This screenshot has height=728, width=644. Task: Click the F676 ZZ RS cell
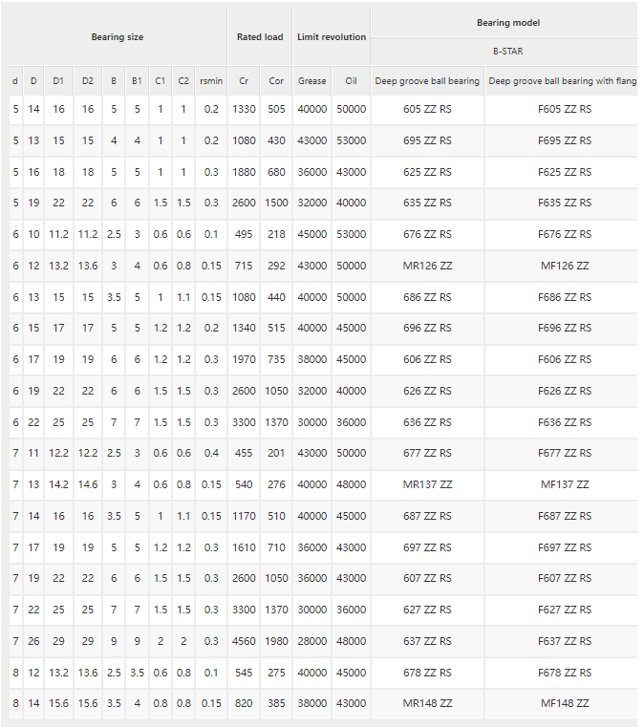pyautogui.click(x=565, y=234)
